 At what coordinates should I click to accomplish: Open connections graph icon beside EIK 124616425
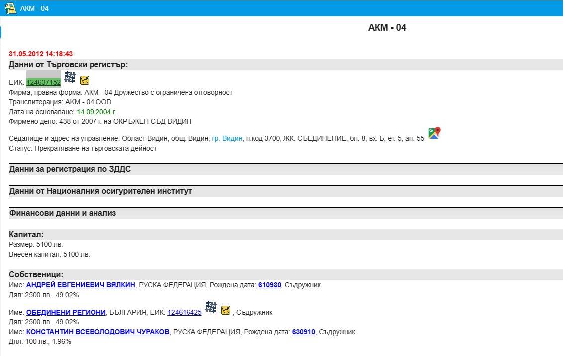click(x=211, y=307)
